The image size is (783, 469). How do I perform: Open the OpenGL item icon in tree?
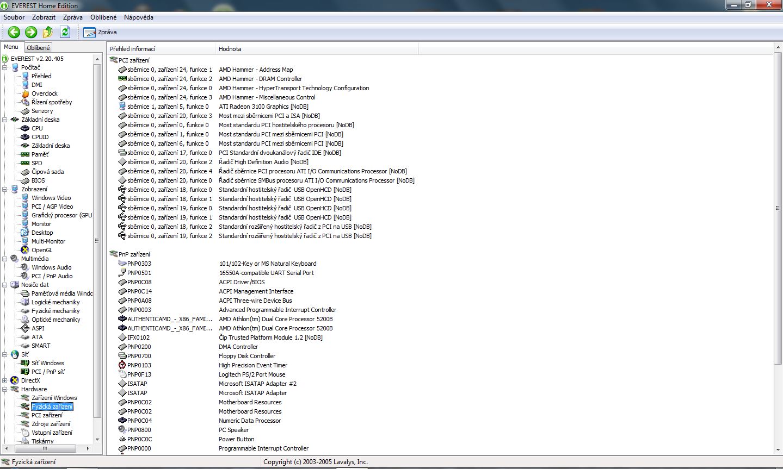tap(25, 250)
